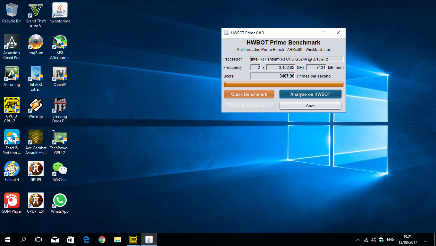The height and width of the screenshot is (246, 436).
Task: Select the A-Tuning desktop icon
Action: coord(12,77)
